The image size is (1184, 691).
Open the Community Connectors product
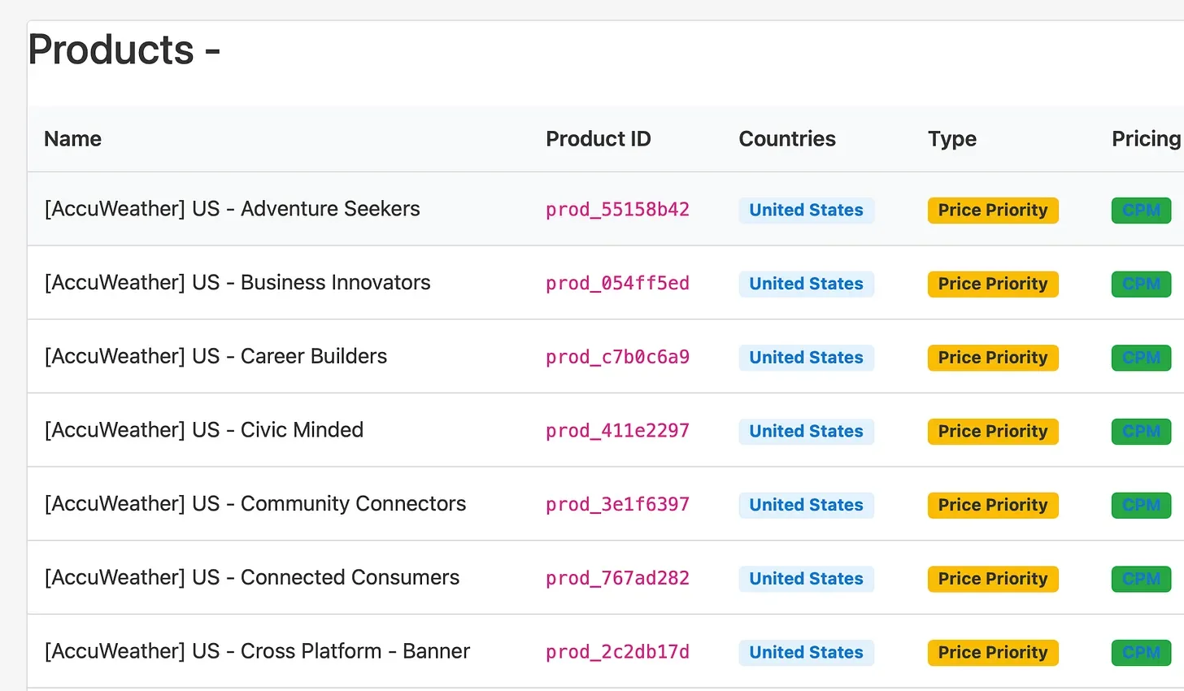(x=255, y=504)
